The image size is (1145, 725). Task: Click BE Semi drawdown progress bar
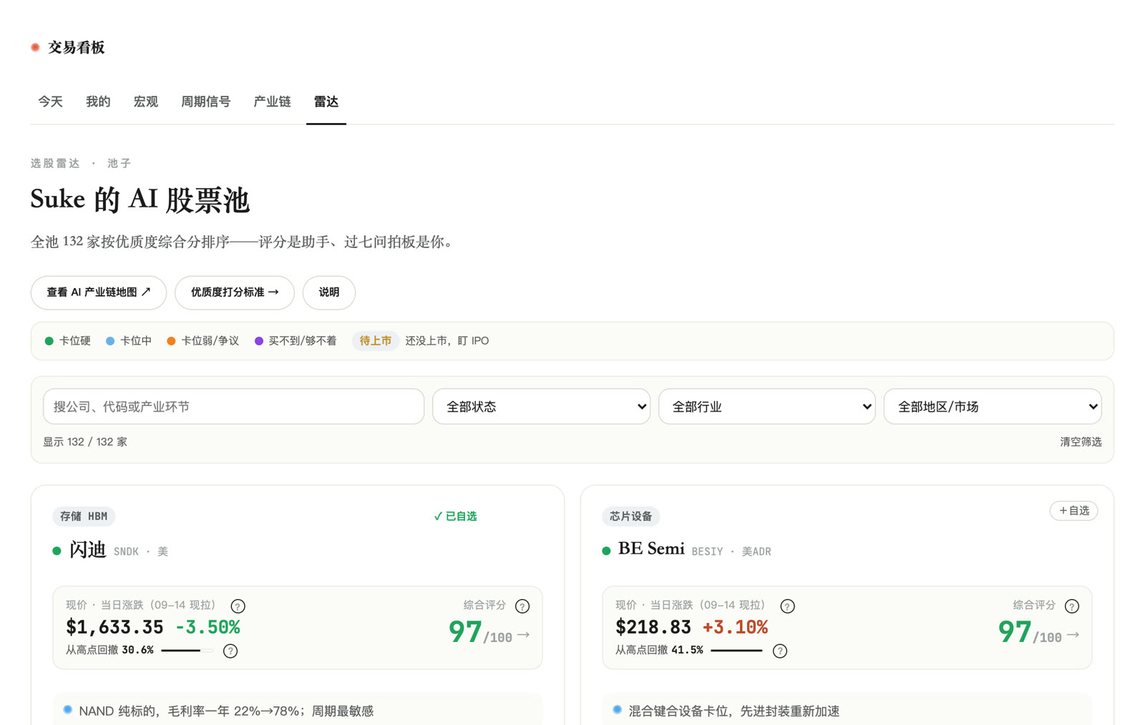(736, 651)
